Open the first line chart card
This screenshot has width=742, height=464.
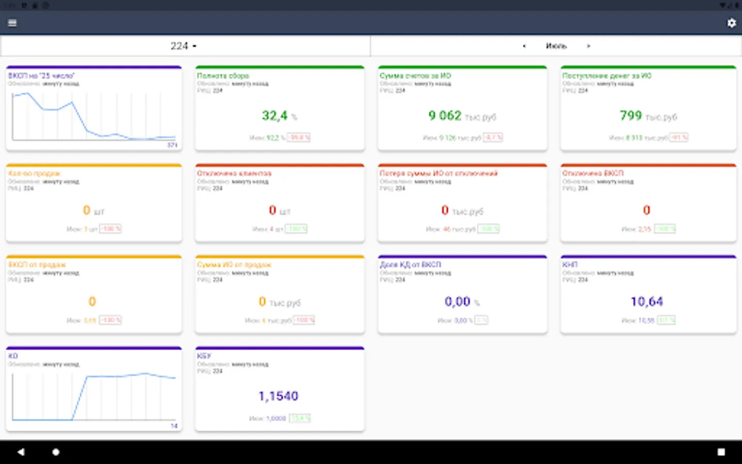click(x=94, y=108)
